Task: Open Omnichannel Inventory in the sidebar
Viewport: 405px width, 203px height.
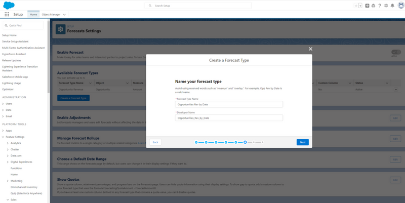Action: coord(24,187)
